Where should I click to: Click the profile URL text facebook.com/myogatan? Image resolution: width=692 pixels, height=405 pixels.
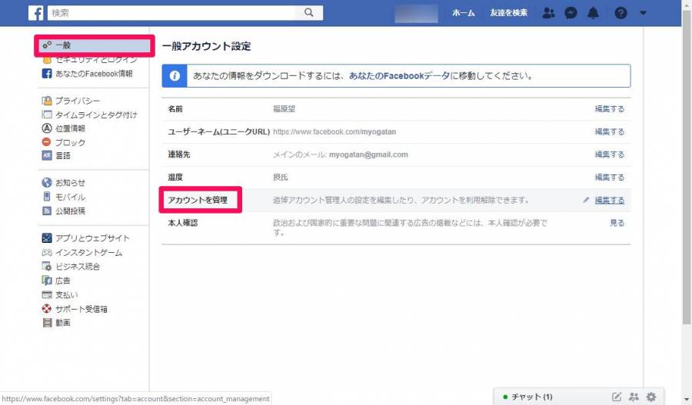(x=334, y=132)
